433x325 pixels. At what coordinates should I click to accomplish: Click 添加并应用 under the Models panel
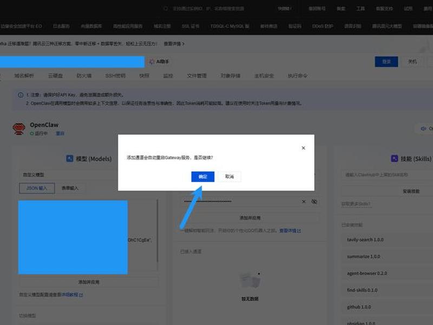[89, 282]
